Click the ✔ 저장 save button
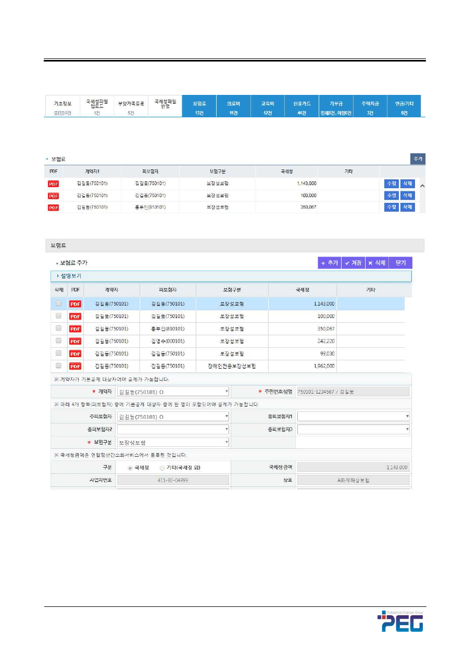Viewport: 465px width, 658px height. coord(353,263)
